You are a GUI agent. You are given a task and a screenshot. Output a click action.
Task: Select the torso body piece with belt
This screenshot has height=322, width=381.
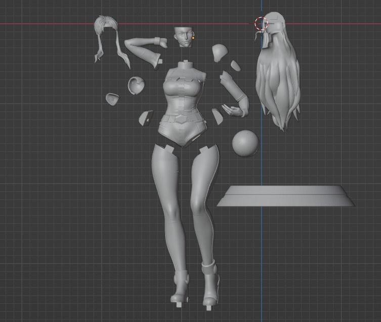click(184, 103)
